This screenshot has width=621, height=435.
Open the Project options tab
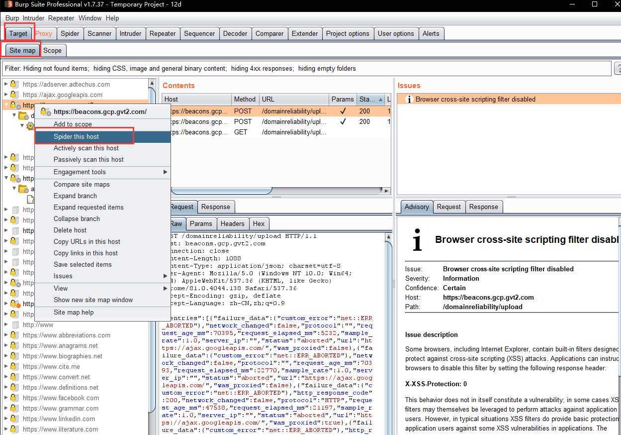click(348, 33)
